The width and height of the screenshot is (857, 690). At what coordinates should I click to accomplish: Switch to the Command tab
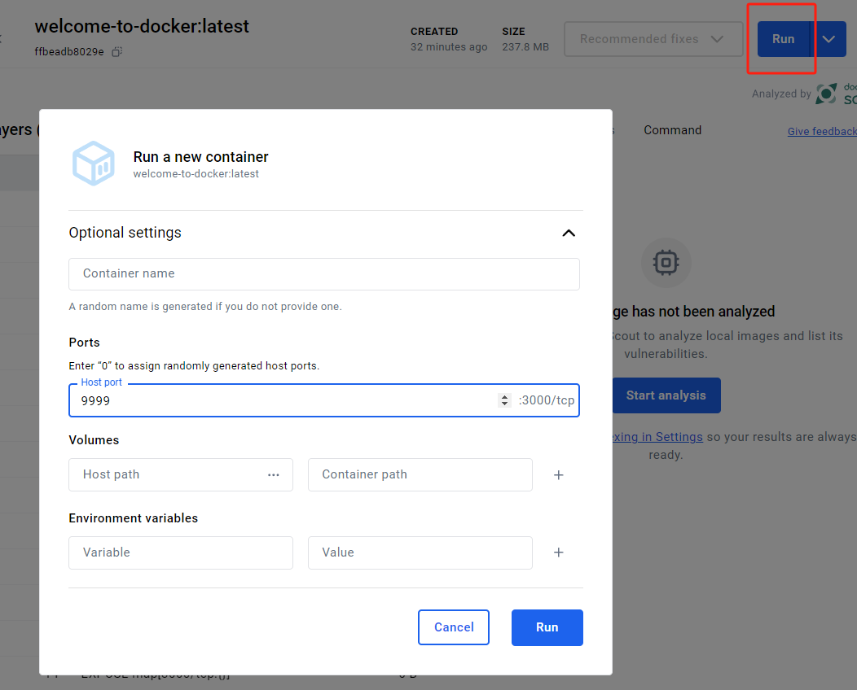click(x=672, y=130)
